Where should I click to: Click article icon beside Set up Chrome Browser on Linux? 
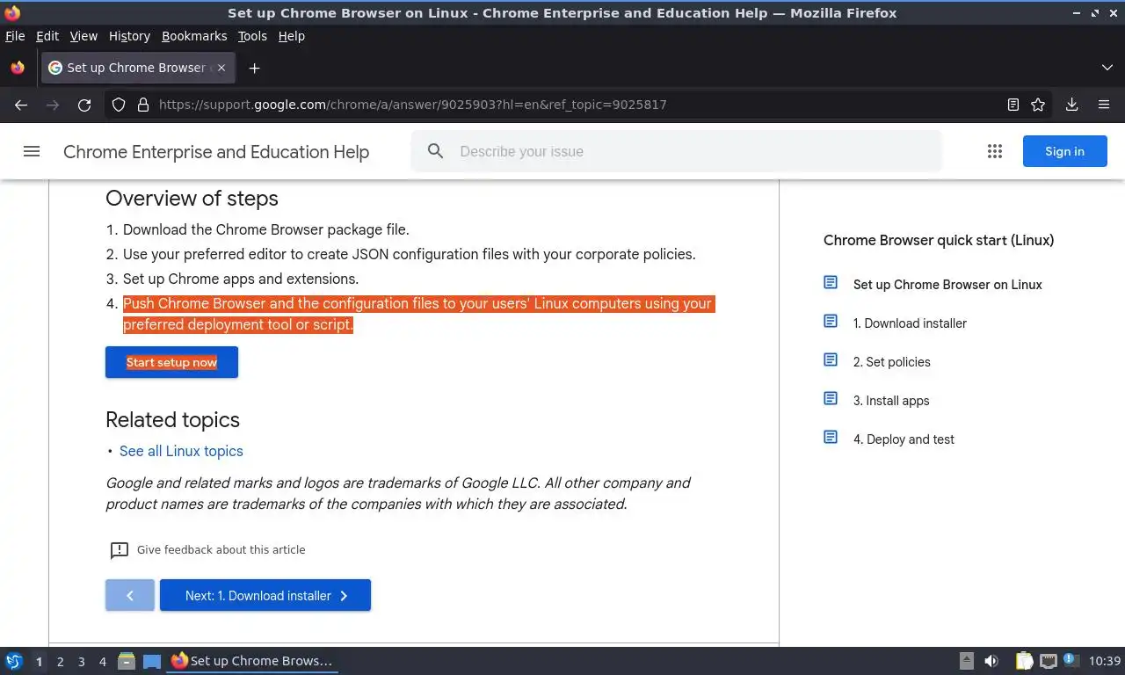(x=831, y=282)
